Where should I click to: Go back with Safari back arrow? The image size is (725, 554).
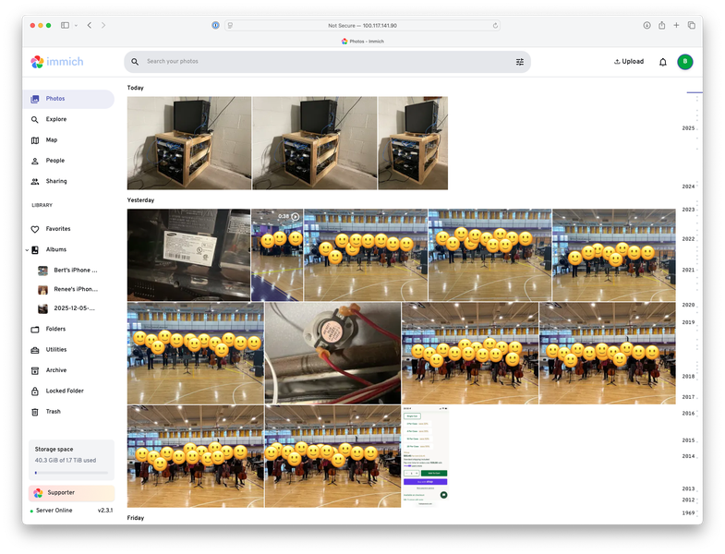pyautogui.click(x=90, y=26)
